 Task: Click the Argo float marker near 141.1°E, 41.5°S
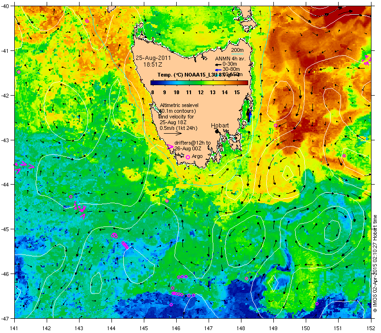click(x=19, y=72)
